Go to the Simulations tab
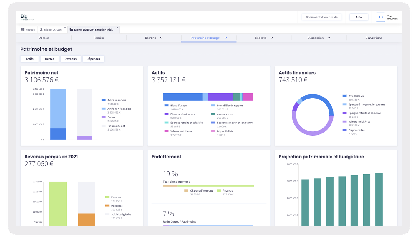This screenshot has height=237, width=418. coord(374,38)
